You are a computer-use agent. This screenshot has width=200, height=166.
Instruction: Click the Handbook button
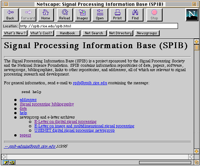click(x=68, y=33)
